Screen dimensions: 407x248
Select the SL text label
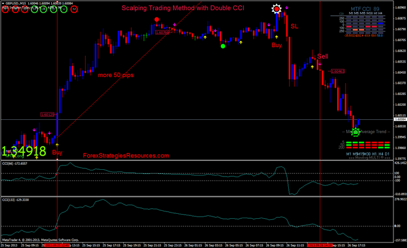click(x=294, y=26)
